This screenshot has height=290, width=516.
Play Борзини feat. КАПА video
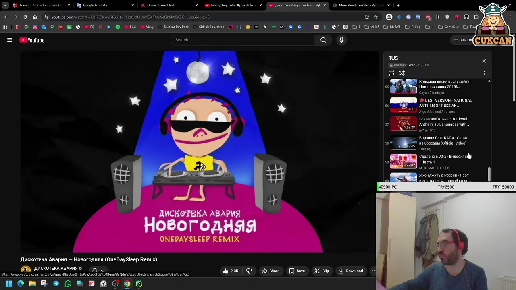tap(435, 143)
